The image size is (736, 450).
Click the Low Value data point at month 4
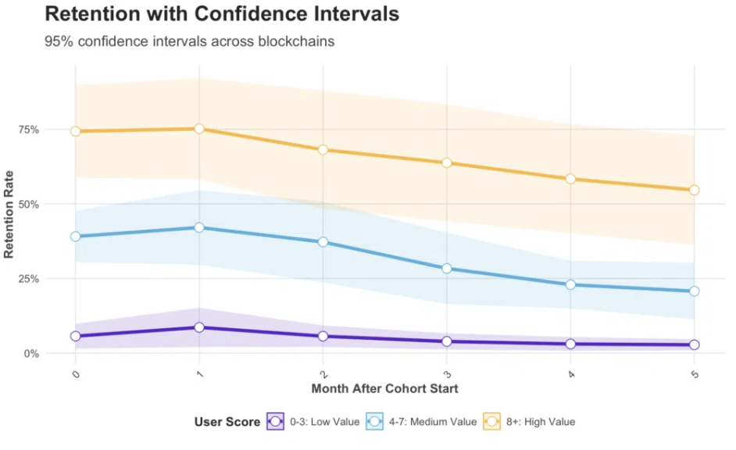coord(570,344)
